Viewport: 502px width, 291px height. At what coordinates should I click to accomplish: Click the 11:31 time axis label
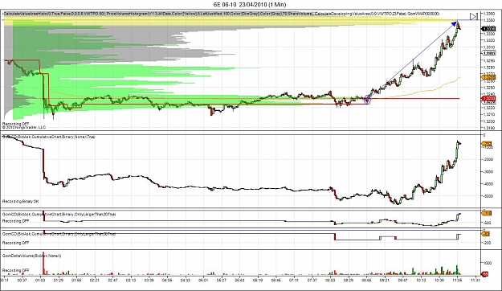point(475,280)
